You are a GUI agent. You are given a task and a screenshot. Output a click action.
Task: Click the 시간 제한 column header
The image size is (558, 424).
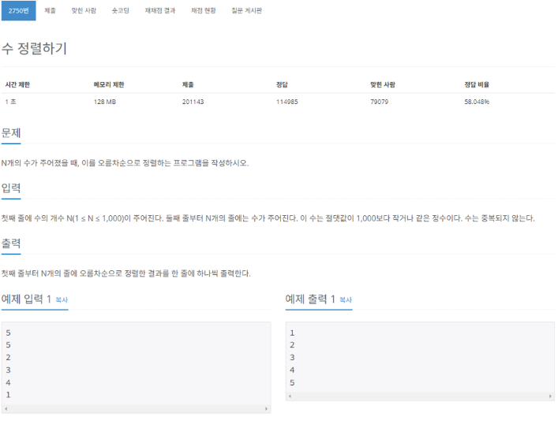pyautogui.click(x=17, y=84)
